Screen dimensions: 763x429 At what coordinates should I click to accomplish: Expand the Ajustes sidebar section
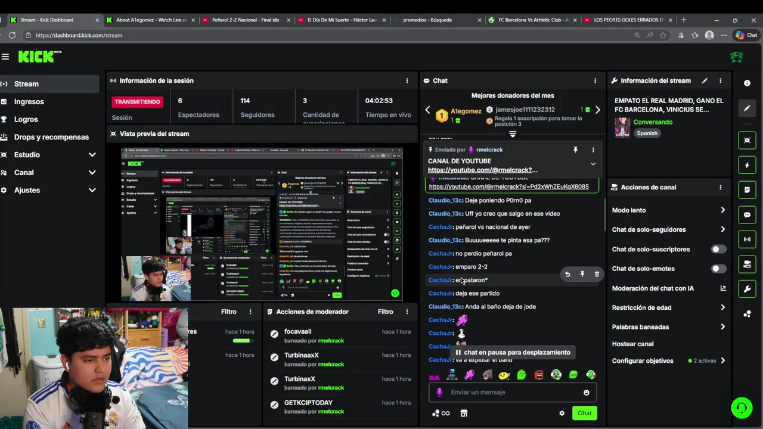[x=92, y=190]
